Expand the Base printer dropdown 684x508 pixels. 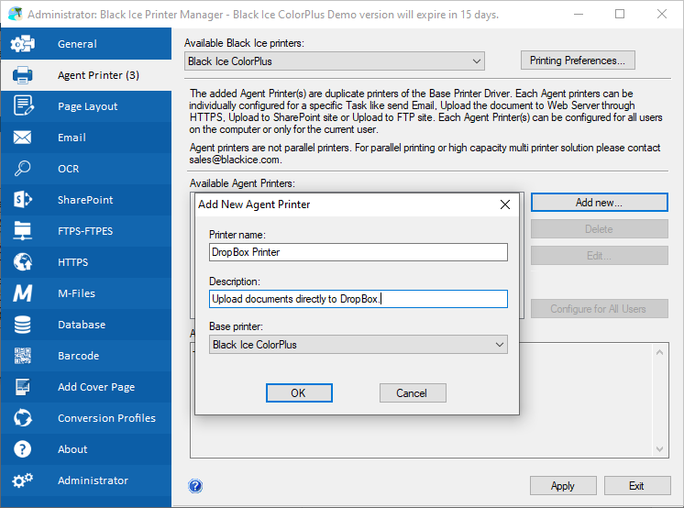click(x=500, y=345)
